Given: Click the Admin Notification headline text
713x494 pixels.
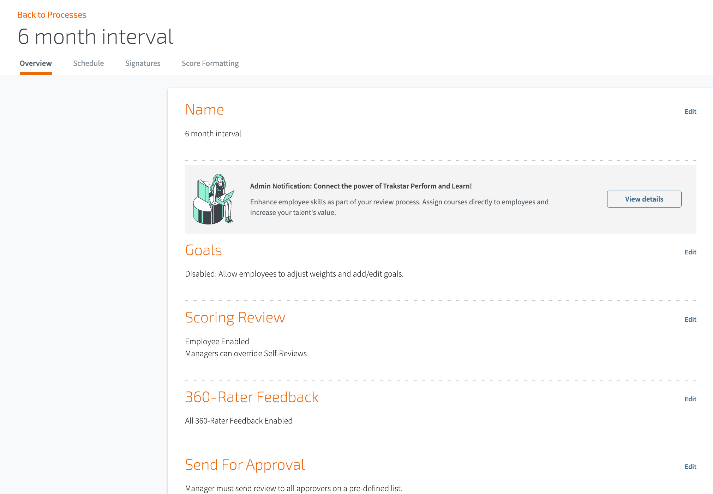Looking at the screenshot, I should point(361,186).
